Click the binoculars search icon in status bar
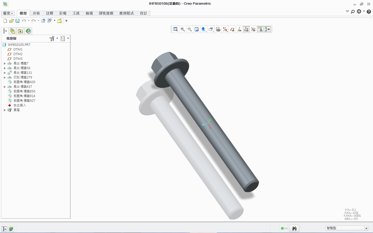Screen dimensions: 373x233 294,228
